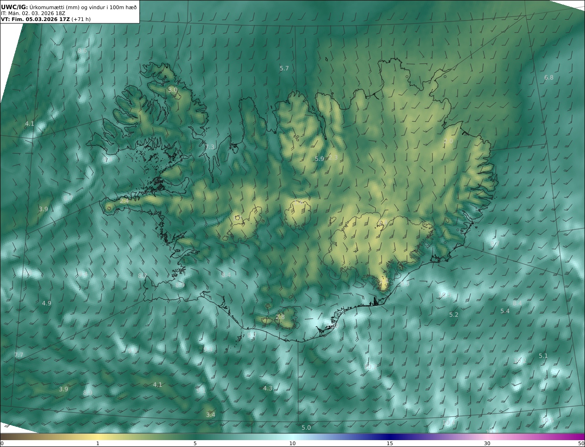Click the 15 tick on the colour scale
Image resolution: width=585 pixels, height=447 pixels.
click(x=390, y=443)
